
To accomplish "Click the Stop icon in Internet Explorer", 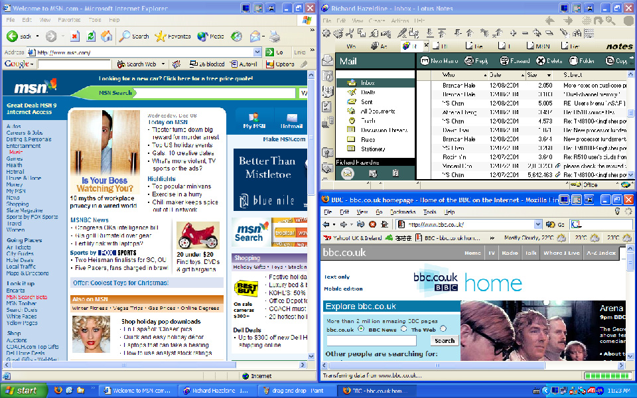I will (x=75, y=36).
